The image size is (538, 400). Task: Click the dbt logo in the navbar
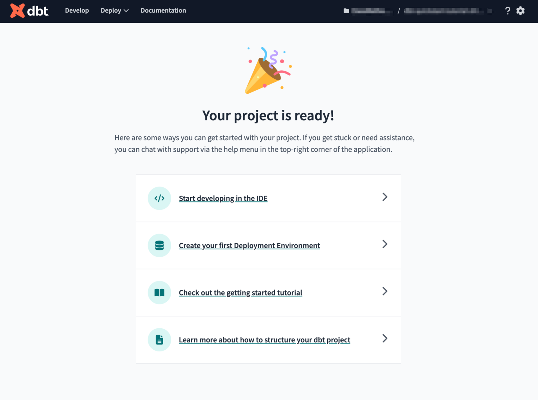click(x=29, y=11)
